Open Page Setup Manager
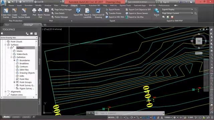 (62, 10)
